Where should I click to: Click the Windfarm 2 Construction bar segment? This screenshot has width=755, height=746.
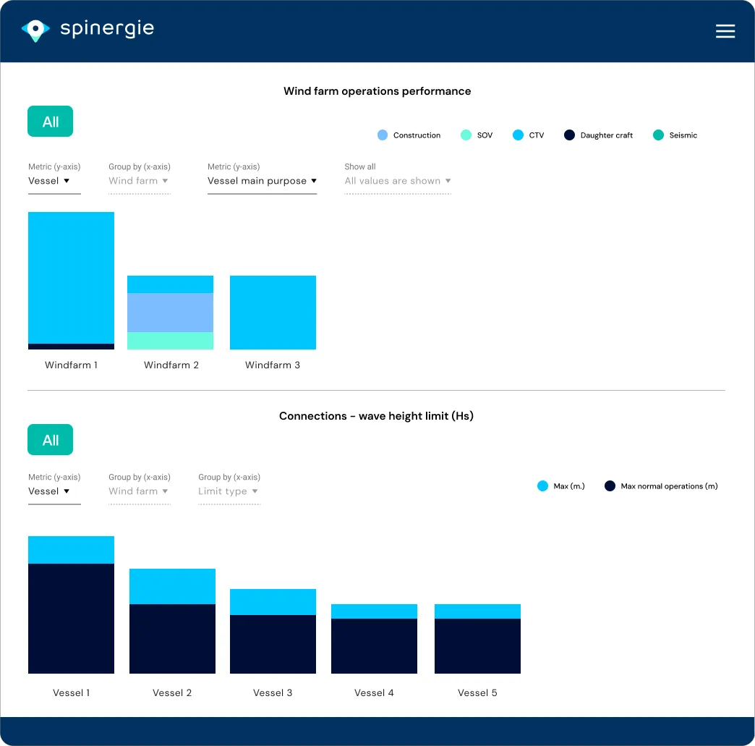[170, 313]
